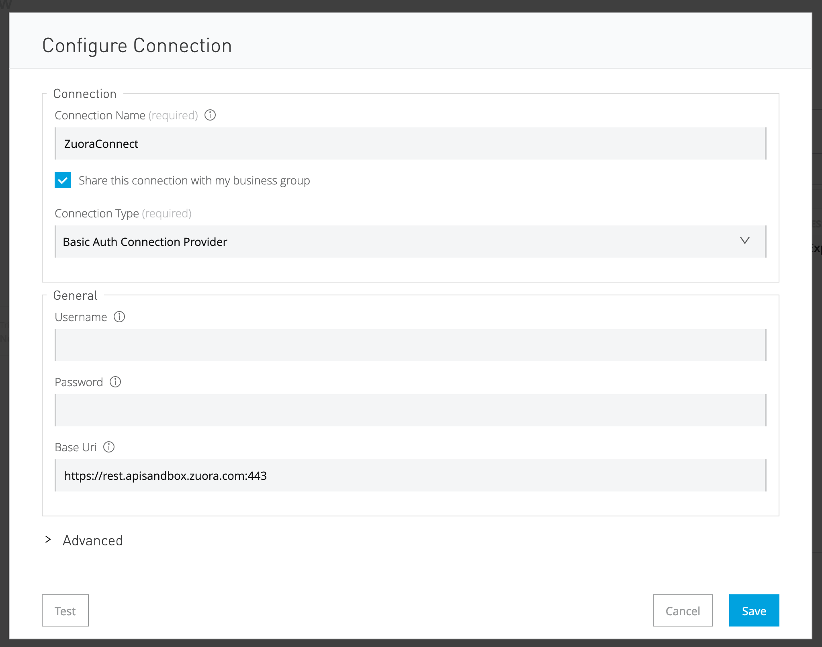The image size is (822, 647).
Task: Click the Connection Type dropdown arrow
Action: (x=744, y=241)
